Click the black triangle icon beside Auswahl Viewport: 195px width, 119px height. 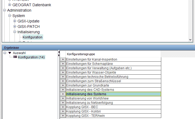click(x=10, y=53)
